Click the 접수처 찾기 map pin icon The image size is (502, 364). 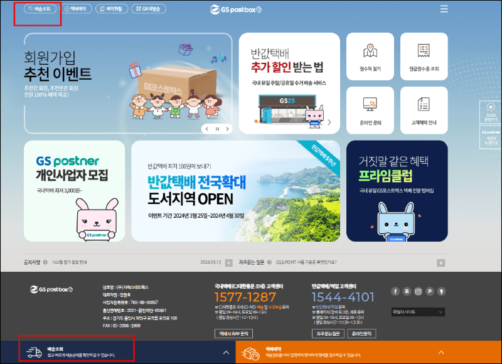(x=370, y=51)
